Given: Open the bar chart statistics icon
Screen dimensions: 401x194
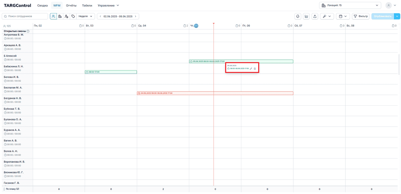Looking at the screenshot, I should 306,16.
